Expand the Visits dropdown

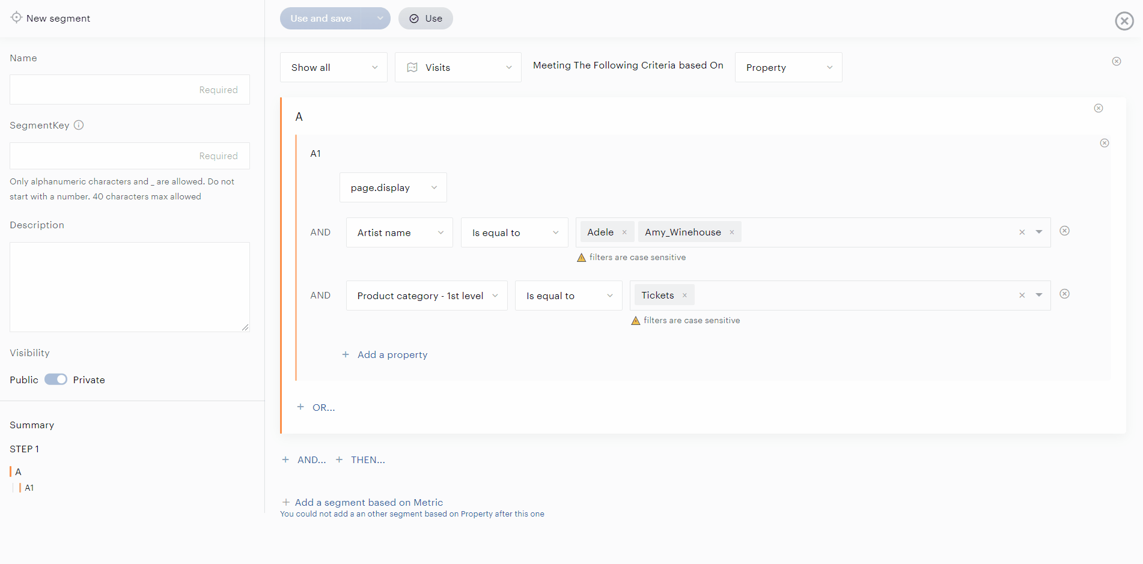[458, 67]
